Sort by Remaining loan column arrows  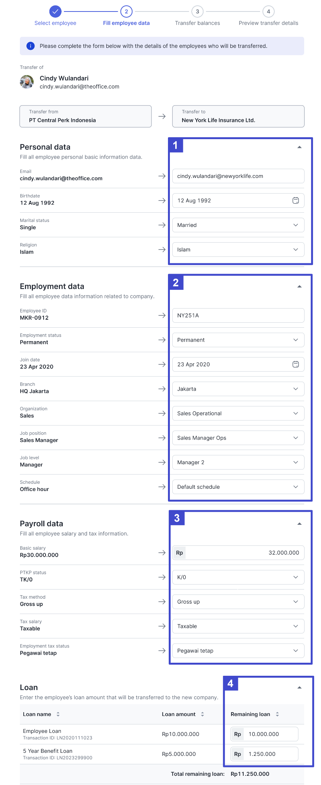277,714
